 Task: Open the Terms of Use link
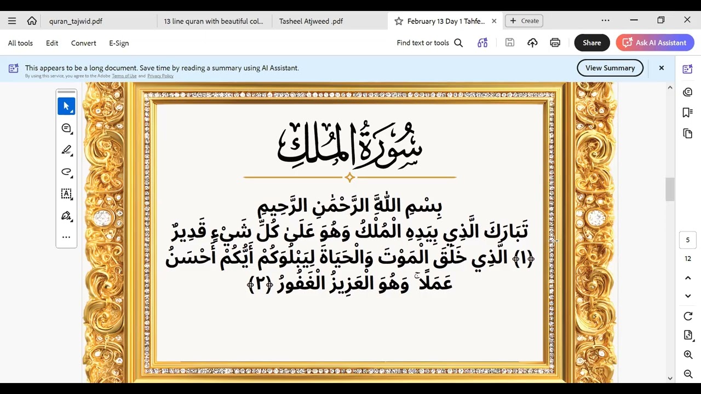[x=124, y=76]
